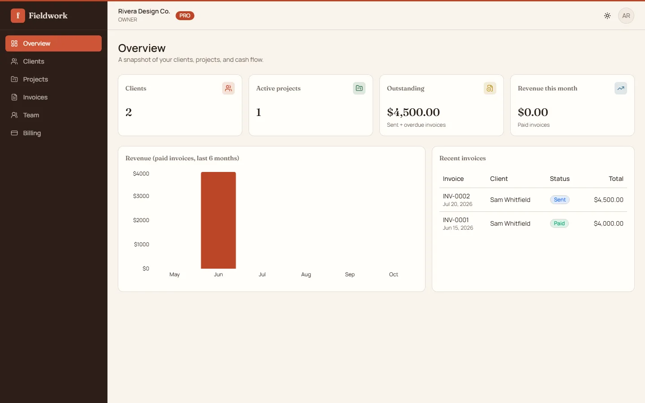Click the Revenue this month trend icon

[621, 88]
